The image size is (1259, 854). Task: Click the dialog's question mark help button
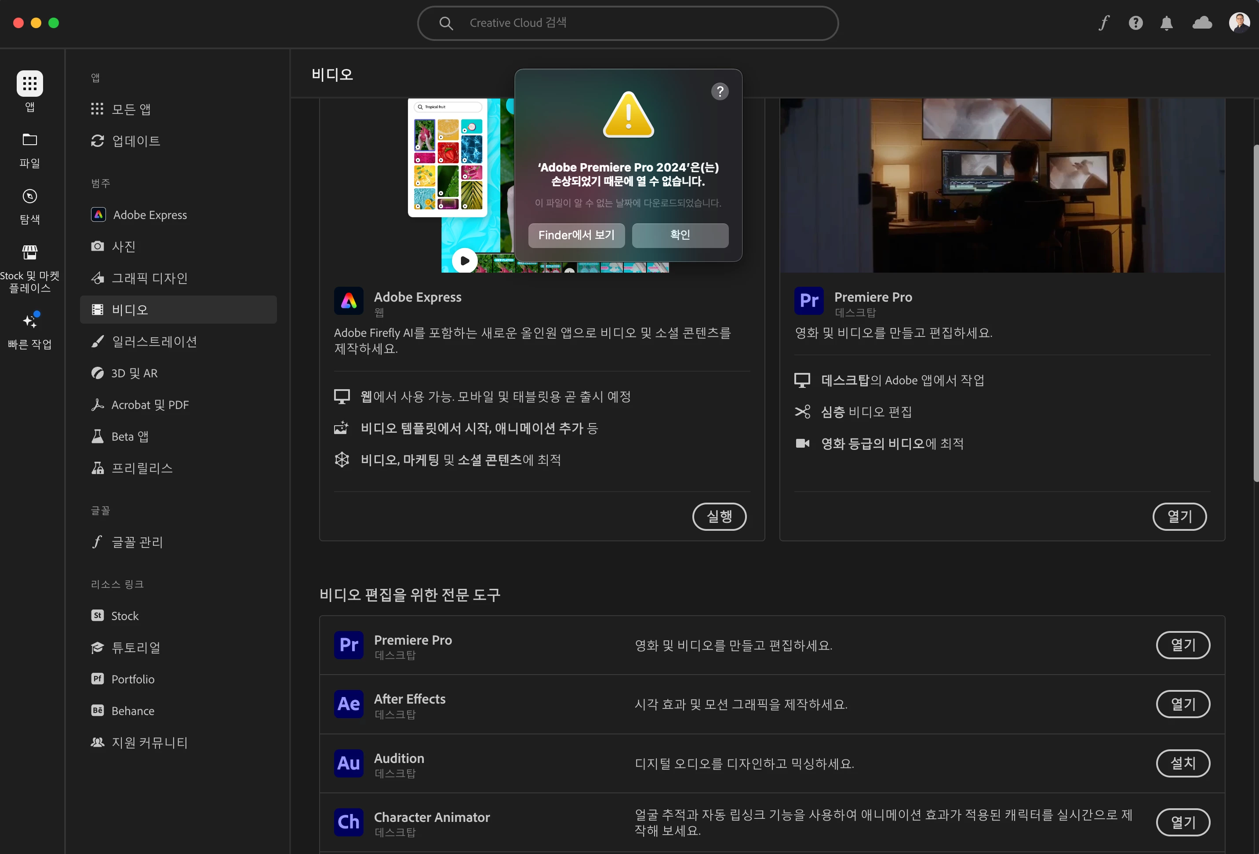tap(720, 91)
